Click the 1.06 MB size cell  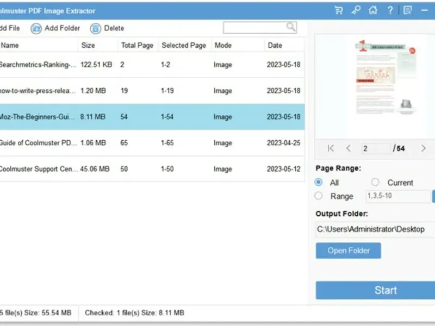pyautogui.click(x=93, y=143)
